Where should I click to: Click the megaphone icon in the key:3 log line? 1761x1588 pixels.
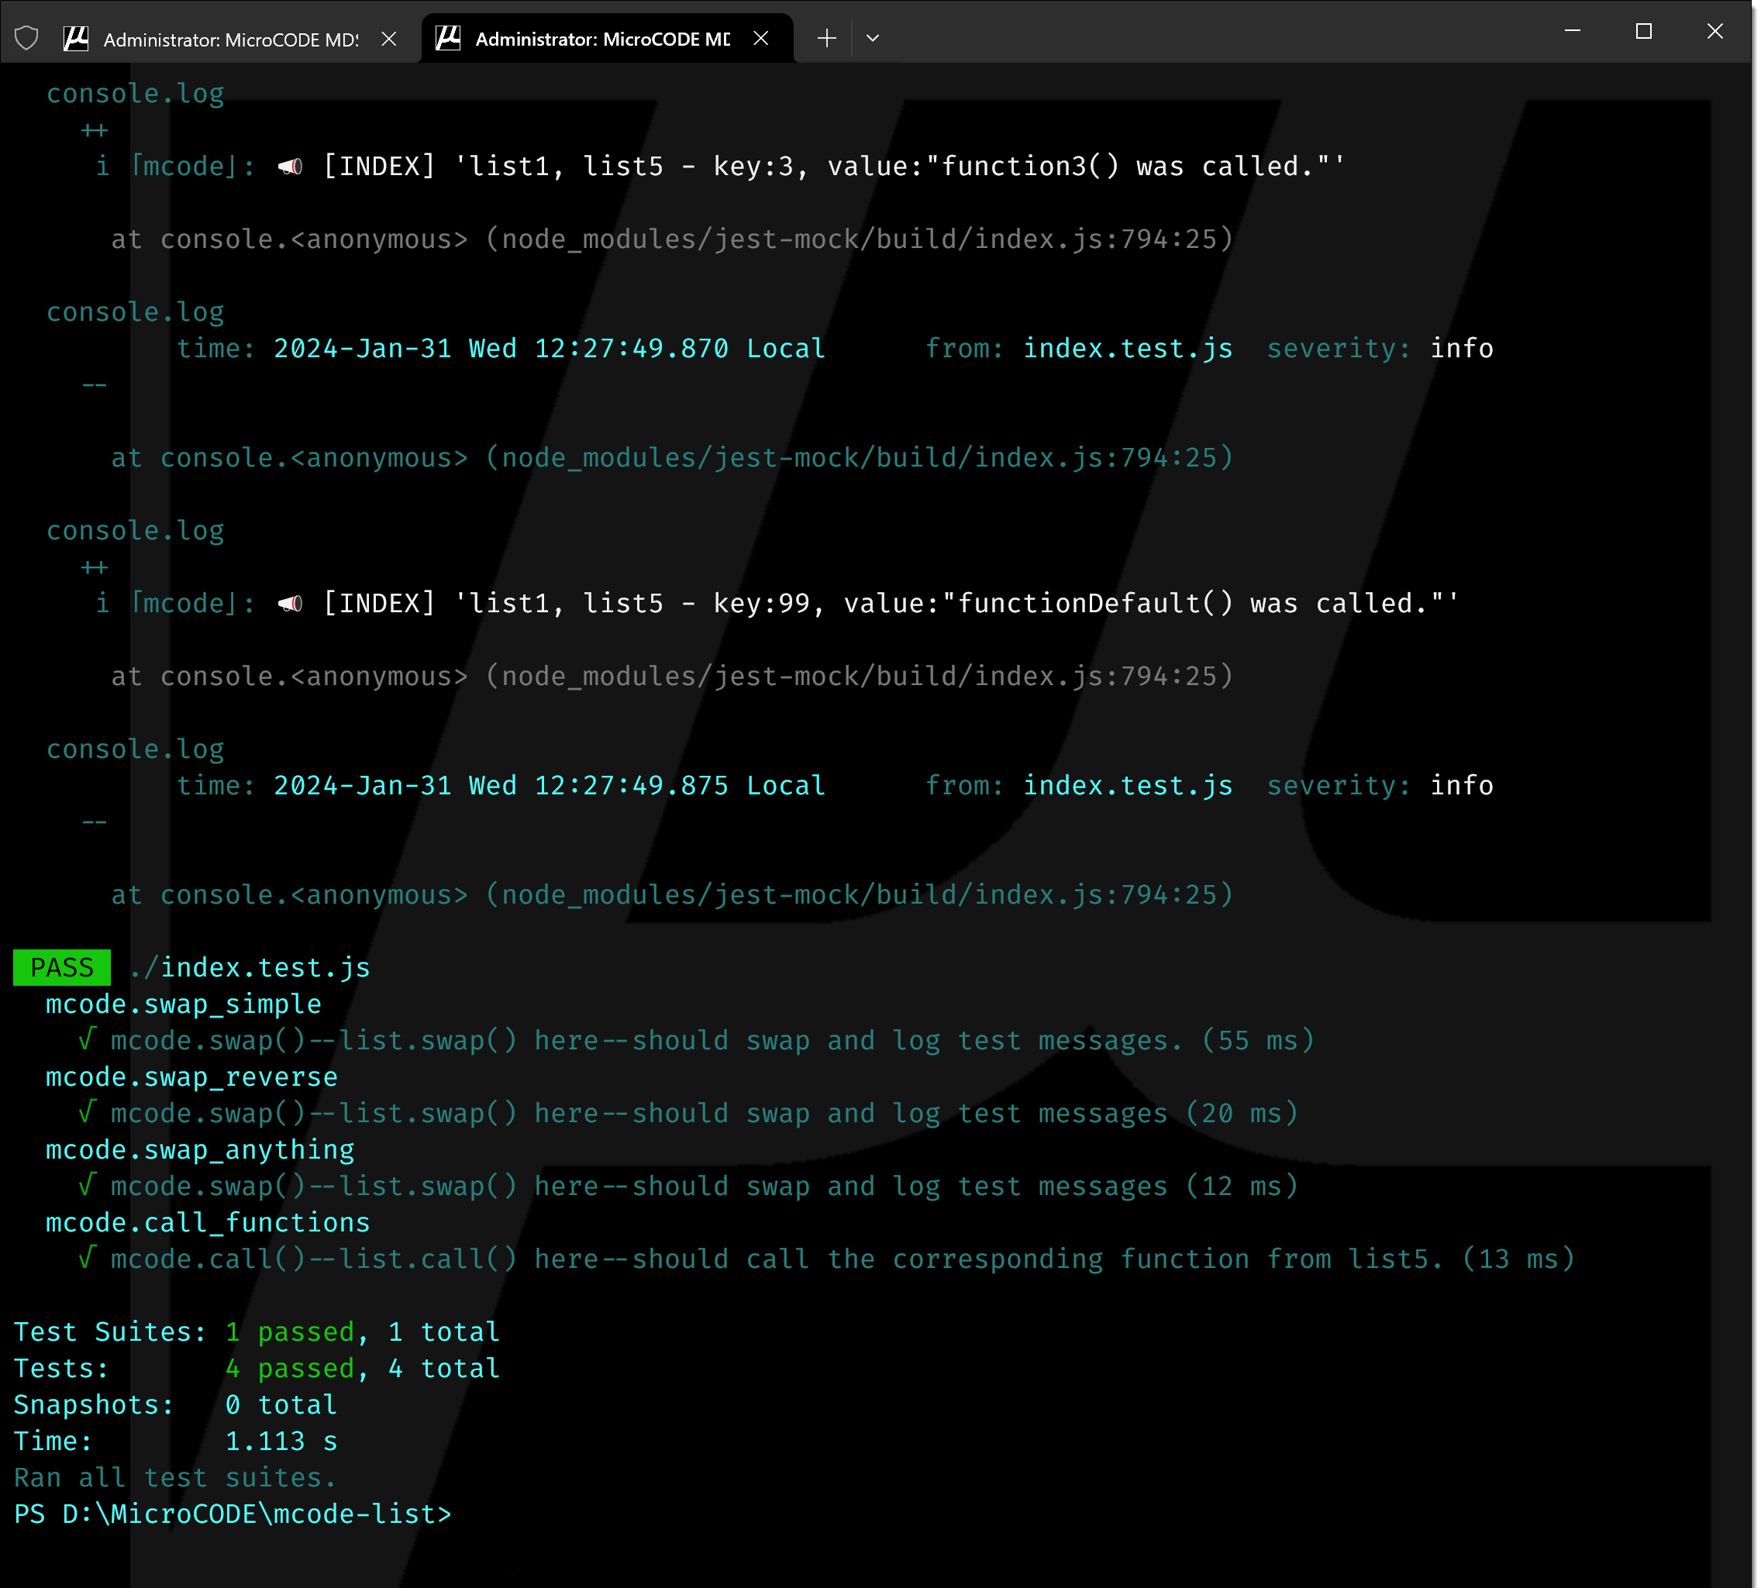click(x=290, y=166)
